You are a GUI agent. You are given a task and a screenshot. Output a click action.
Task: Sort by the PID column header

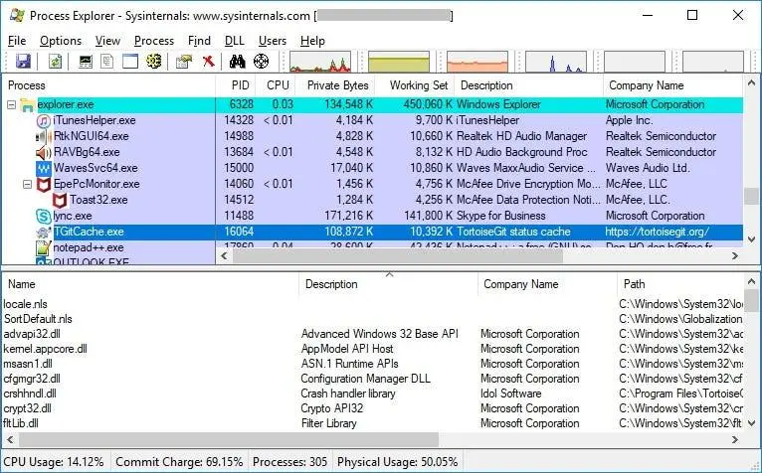(x=236, y=85)
